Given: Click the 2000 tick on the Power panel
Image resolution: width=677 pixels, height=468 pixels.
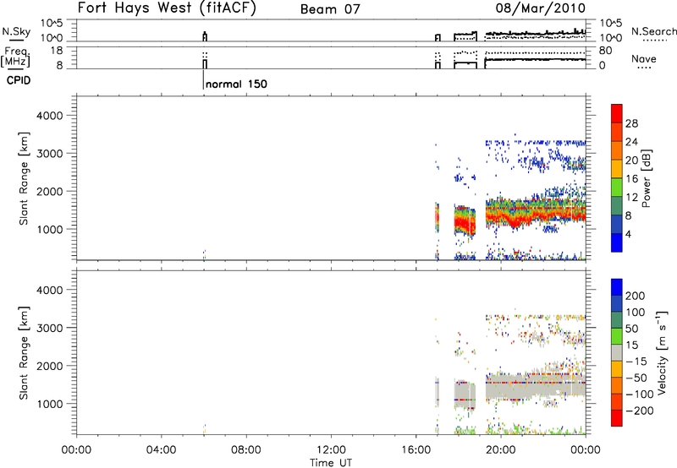Looking at the screenshot, I should pyautogui.click(x=50, y=191).
